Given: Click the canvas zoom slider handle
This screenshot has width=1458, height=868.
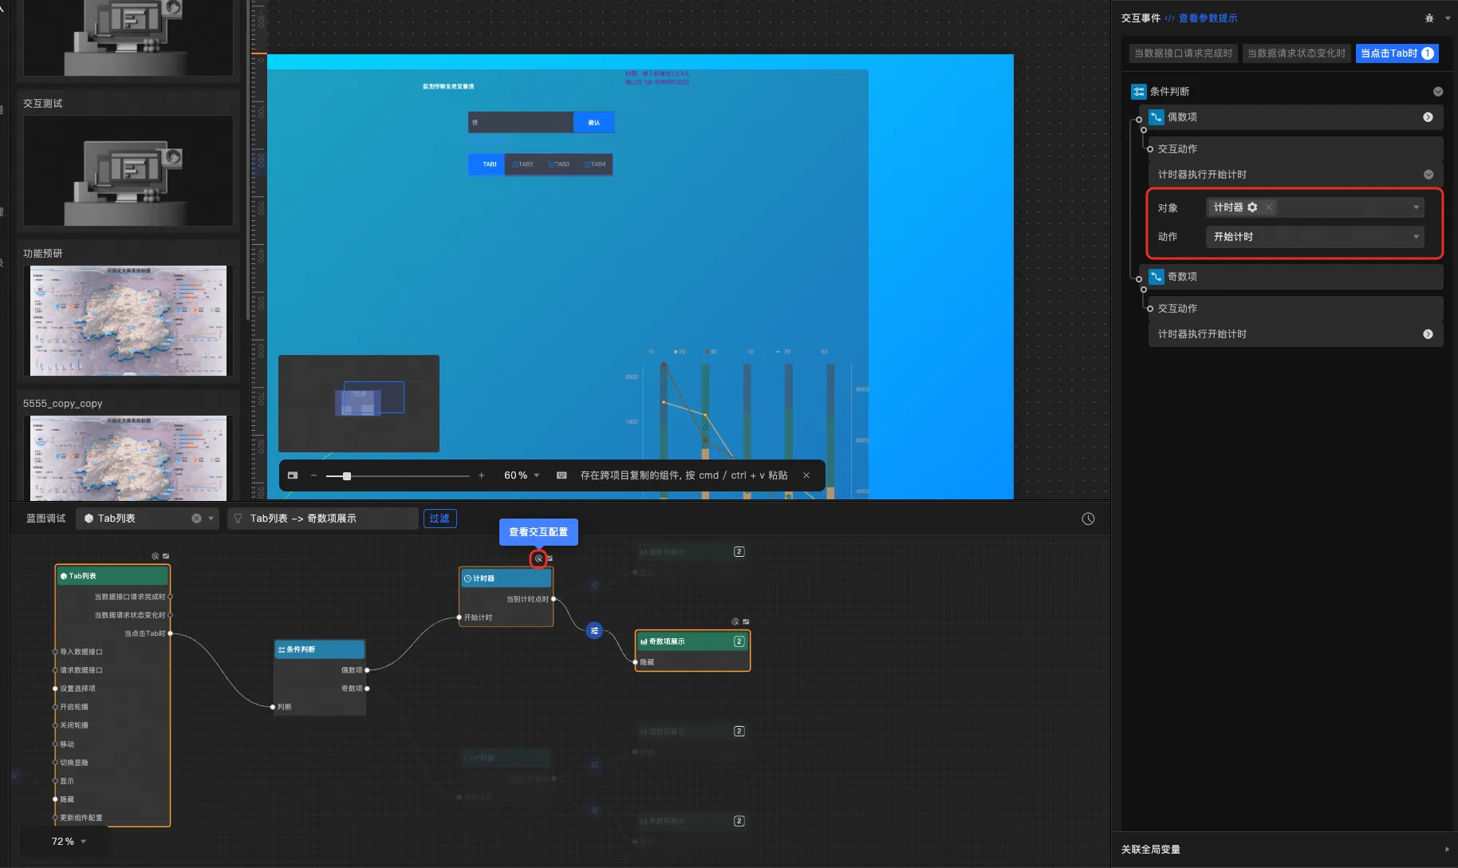Looking at the screenshot, I should (346, 476).
